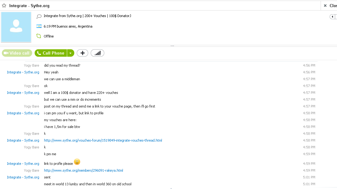Viewport: 337px width, 189px height.
Task: Expand the side panel arrow at top right
Action: (x=332, y=16)
